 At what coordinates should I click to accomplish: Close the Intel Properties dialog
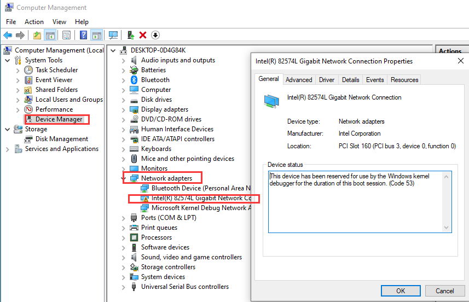[461, 61]
